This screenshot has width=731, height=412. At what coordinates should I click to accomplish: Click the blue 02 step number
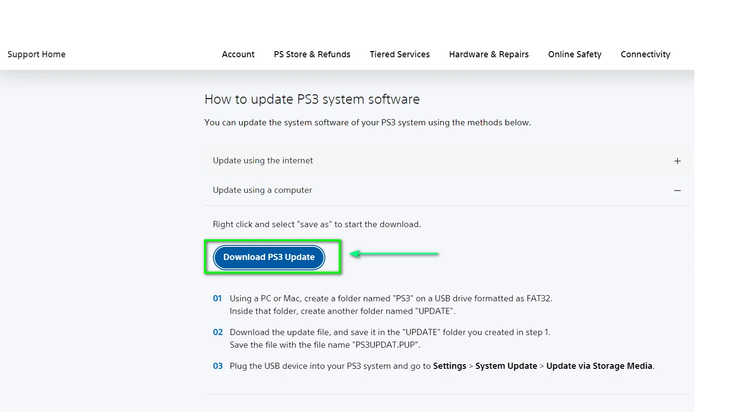click(x=218, y=332)
